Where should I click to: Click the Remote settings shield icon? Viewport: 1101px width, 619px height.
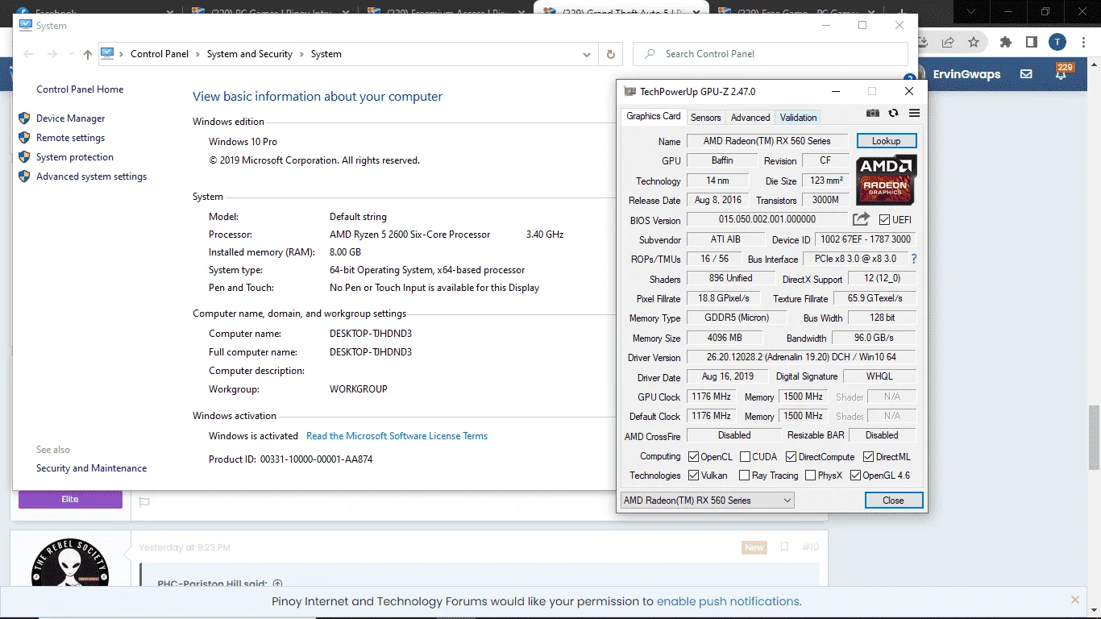tap(24, 138)
